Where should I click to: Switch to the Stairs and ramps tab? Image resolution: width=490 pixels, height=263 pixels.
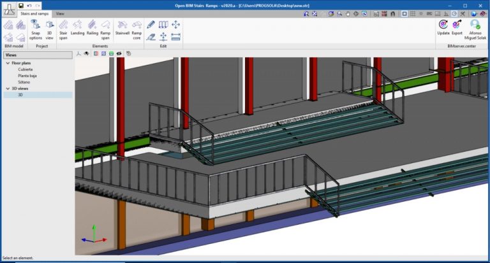coord(34,14)
